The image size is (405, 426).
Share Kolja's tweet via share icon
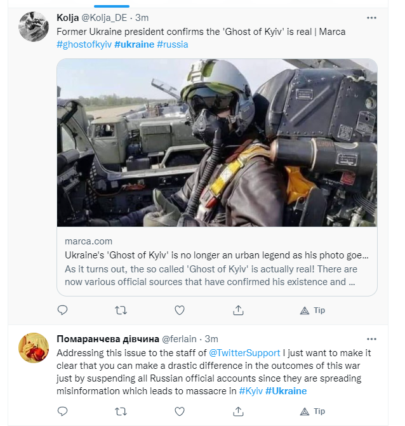click(x=239, y=310)
